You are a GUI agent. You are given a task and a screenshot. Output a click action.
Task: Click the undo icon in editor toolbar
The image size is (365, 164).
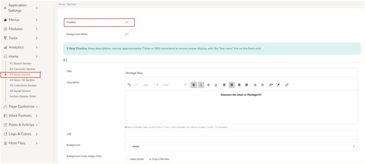tap(129, 85)
